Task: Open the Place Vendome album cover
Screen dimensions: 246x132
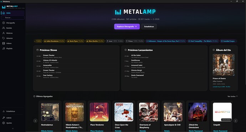Action: (99, 112)
